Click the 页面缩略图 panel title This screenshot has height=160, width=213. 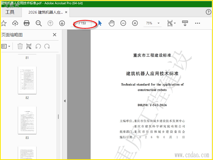coord(12,35)
